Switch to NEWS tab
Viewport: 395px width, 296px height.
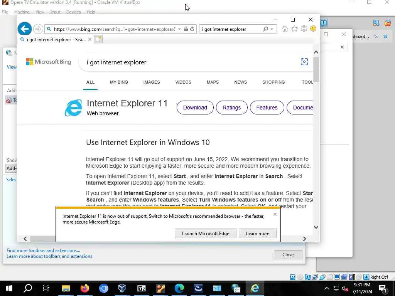click(241, 82)
